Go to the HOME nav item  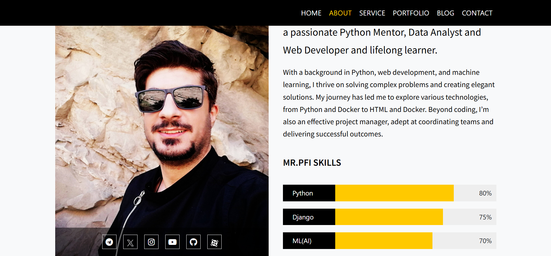(x=311, y=13)
